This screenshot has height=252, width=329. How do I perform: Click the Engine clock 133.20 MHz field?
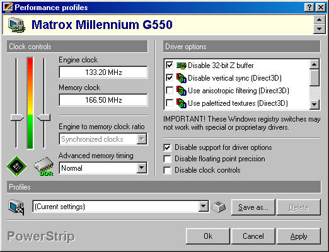point(103,72)
